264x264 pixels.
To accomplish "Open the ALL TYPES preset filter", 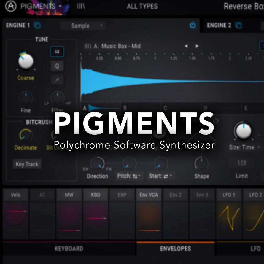I will pyautogui.click(x=142, y=7).
